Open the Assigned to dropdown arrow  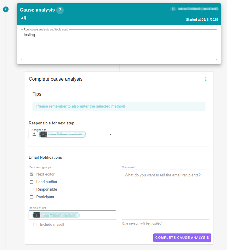pos(111,134)
